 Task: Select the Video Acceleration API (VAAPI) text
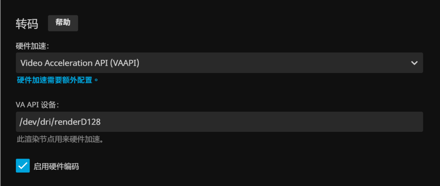[x=80, y=63]
